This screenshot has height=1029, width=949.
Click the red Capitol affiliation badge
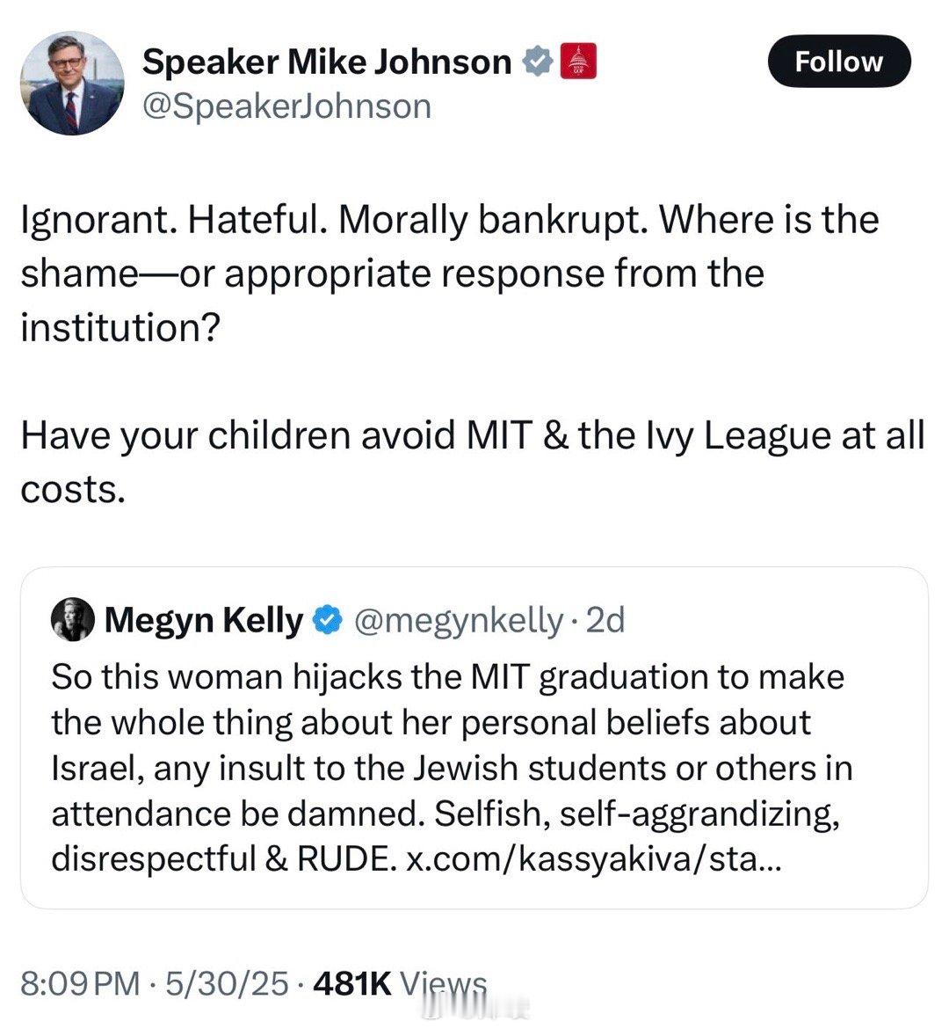578,61
